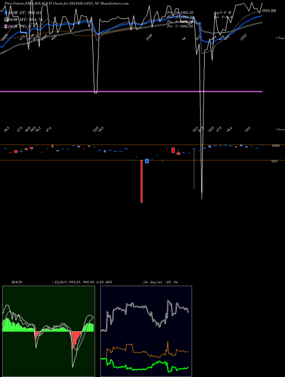The height and width of the screenshot is (377, 285).
Task: Click the ADX (14 day) values label
Action: [160, 282]
